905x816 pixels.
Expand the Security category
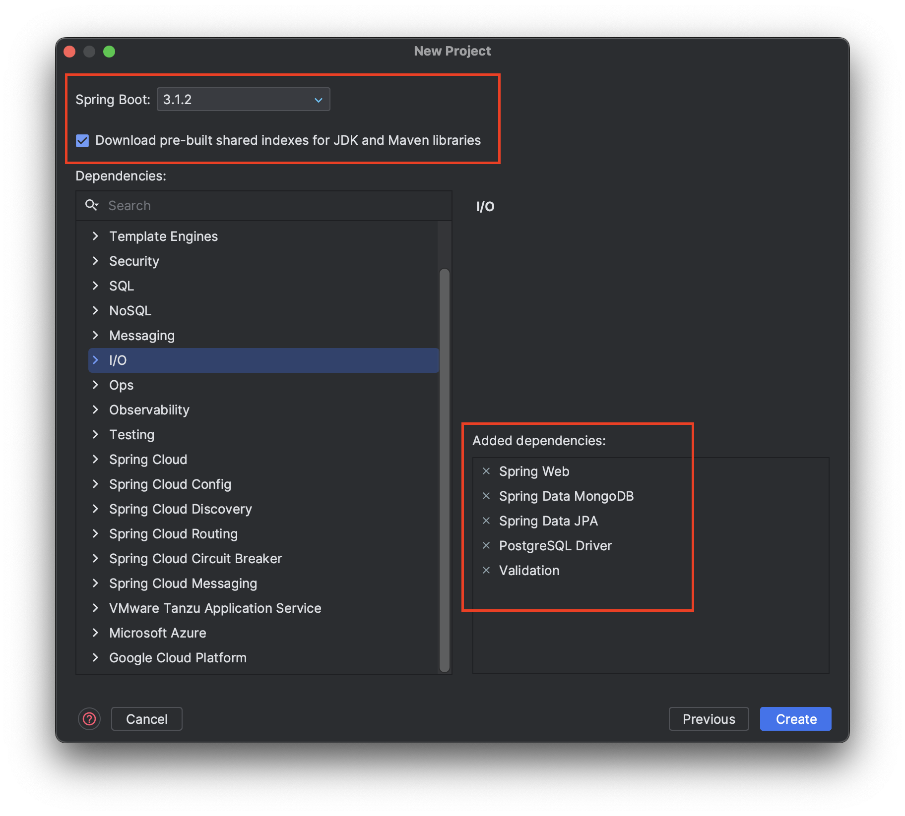[x=96, y=261]
